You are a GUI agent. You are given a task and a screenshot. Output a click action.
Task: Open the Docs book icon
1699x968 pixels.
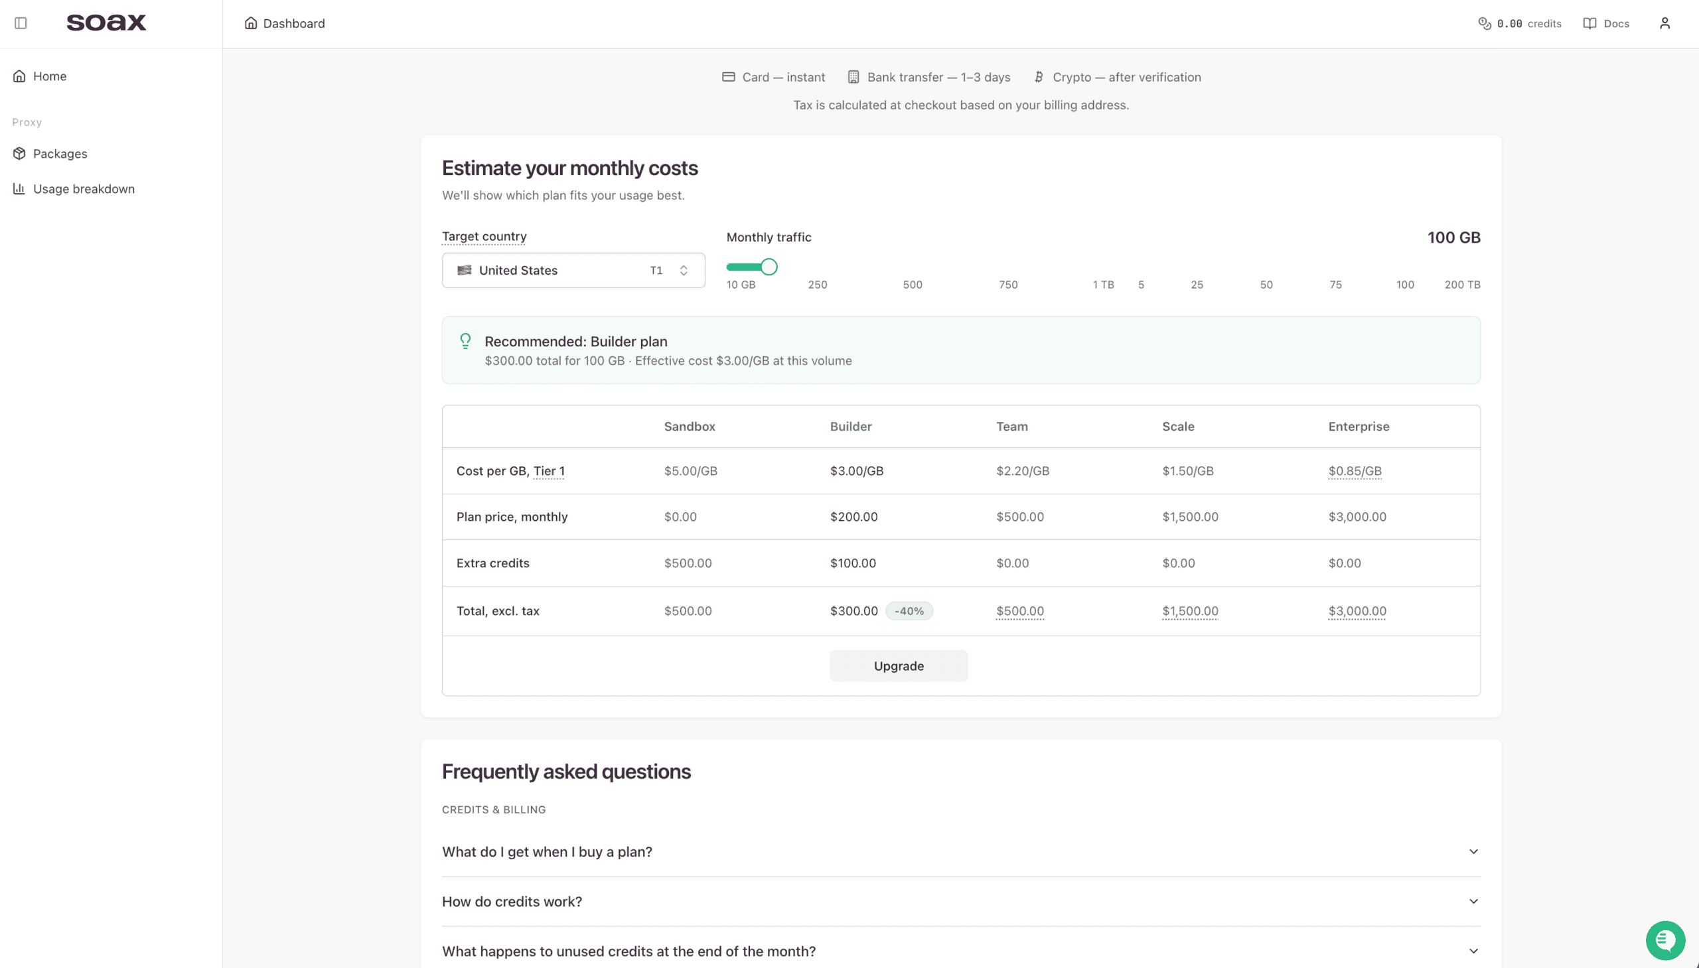(x=1589, y=23)
